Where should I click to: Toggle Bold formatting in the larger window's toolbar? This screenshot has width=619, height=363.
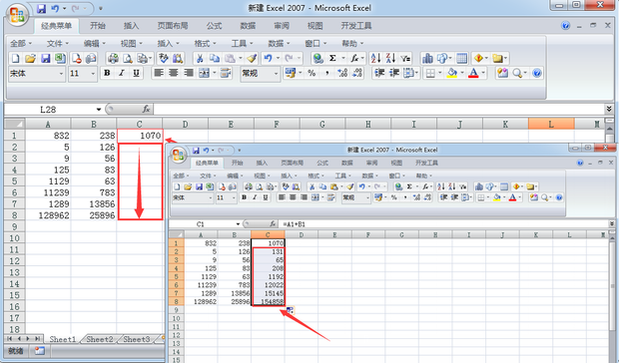tap(107, 73)
